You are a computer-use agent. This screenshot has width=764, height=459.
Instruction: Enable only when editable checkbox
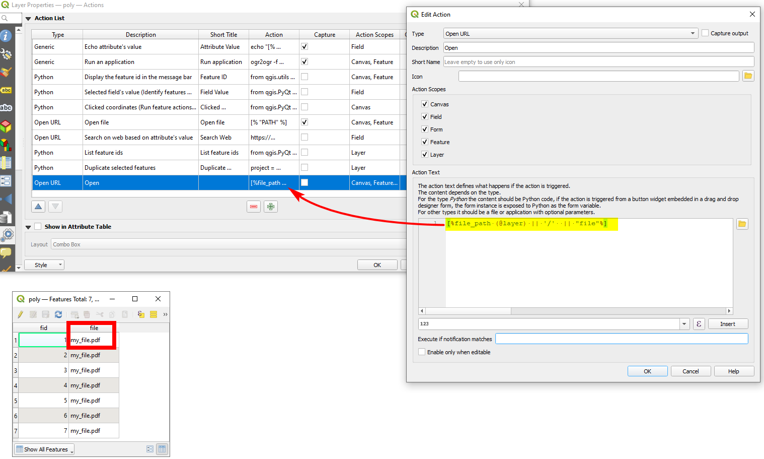coord(422,352)
